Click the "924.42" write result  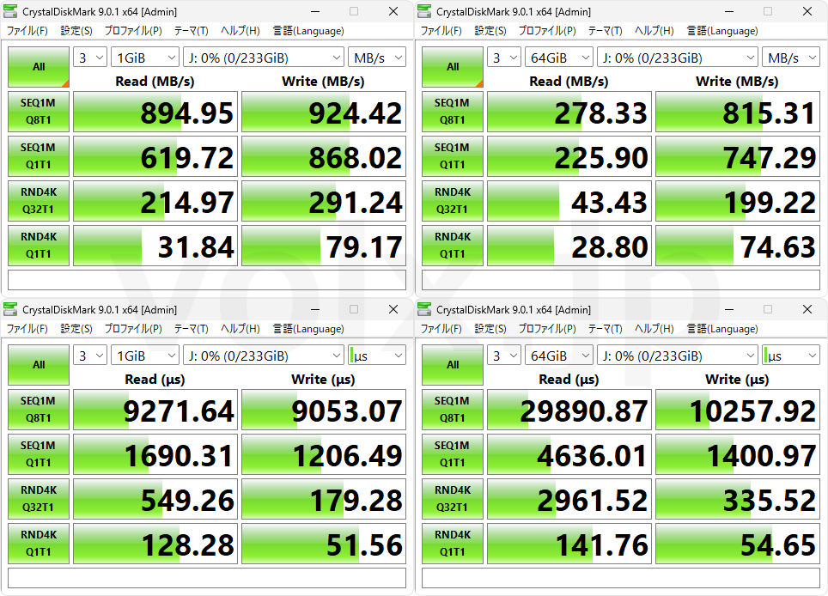[324, 112]
